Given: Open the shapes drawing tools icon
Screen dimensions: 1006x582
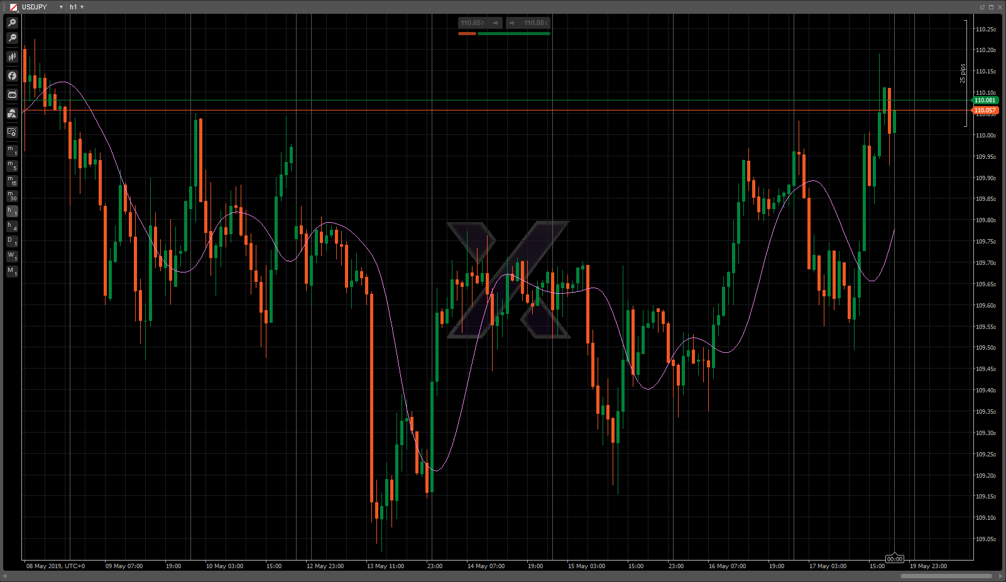Looking at the screenshot, I should click(12, 113).
